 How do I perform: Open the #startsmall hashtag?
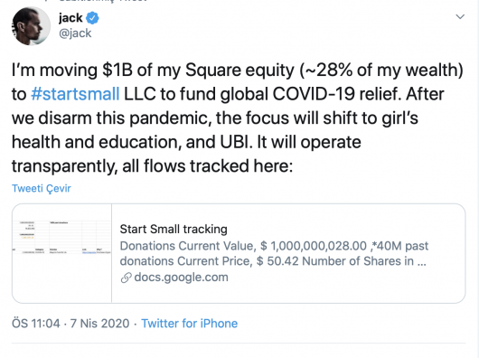point(75,94)
